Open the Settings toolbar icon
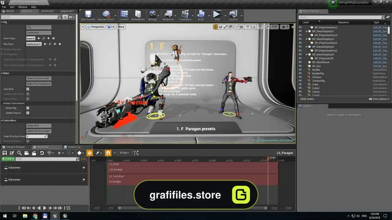This screenshot has height=220, width=392. tap(152, 15)
